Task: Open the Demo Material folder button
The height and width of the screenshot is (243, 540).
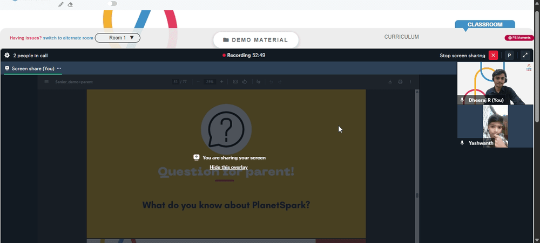Action: click(x=255, y=40)
